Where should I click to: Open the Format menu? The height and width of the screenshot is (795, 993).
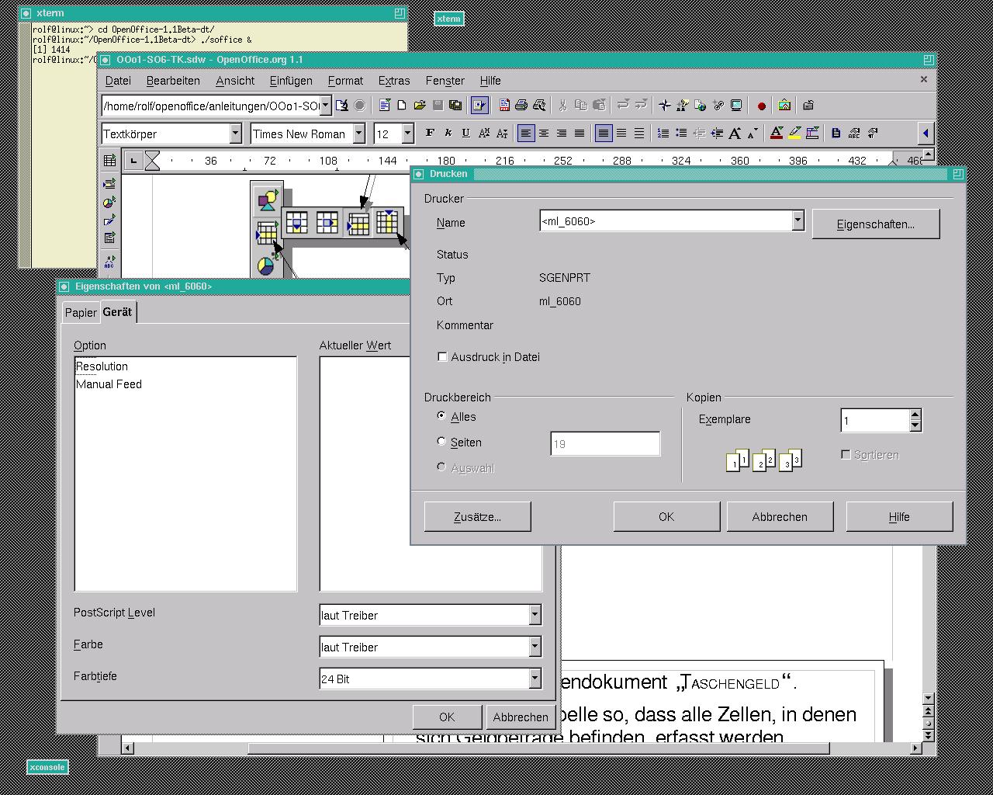coord(345,81)
